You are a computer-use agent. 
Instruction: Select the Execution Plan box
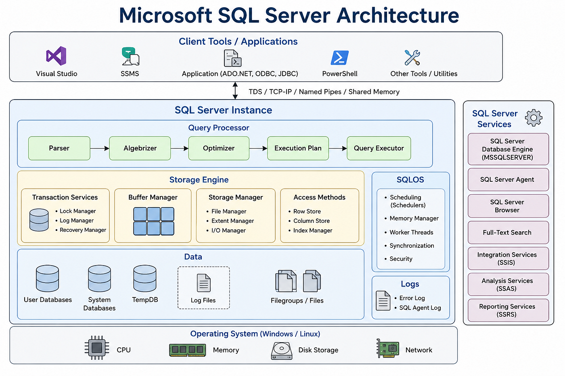[x=298, y=148]
